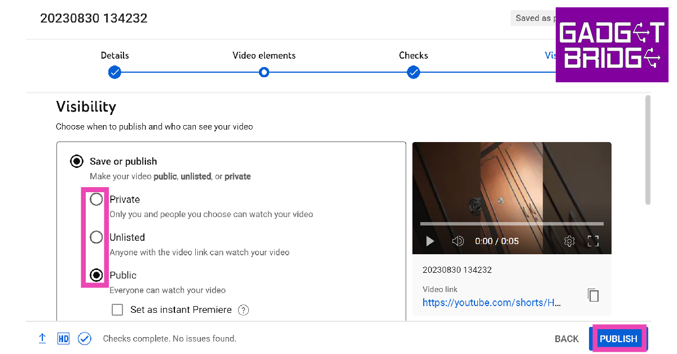
Task: Enter fullscreen in video preview
Action: [593, 241]
